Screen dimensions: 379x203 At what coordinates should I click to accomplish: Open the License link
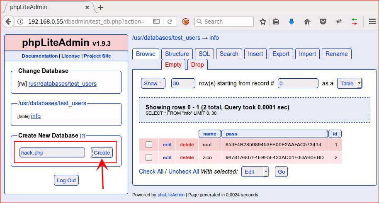click(70, 56)
